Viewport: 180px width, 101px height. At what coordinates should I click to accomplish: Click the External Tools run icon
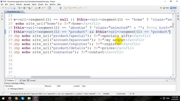pyautogui.click(x=29, y=8)
